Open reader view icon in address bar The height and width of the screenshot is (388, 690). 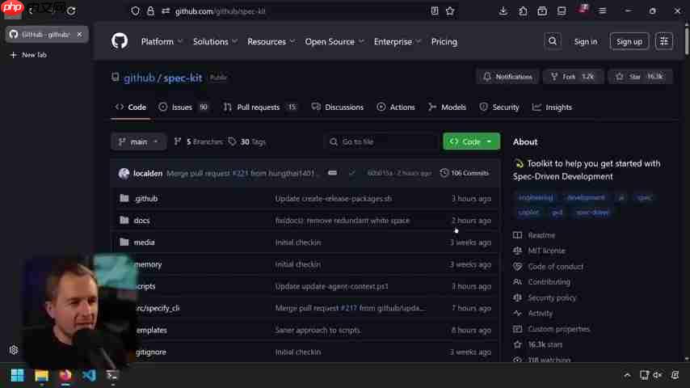(x=435, y=11)
